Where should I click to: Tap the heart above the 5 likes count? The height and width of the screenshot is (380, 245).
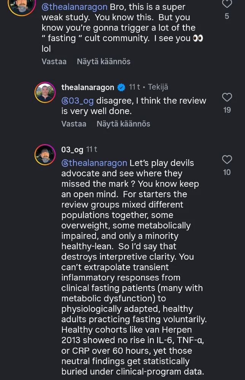[227, 4]
